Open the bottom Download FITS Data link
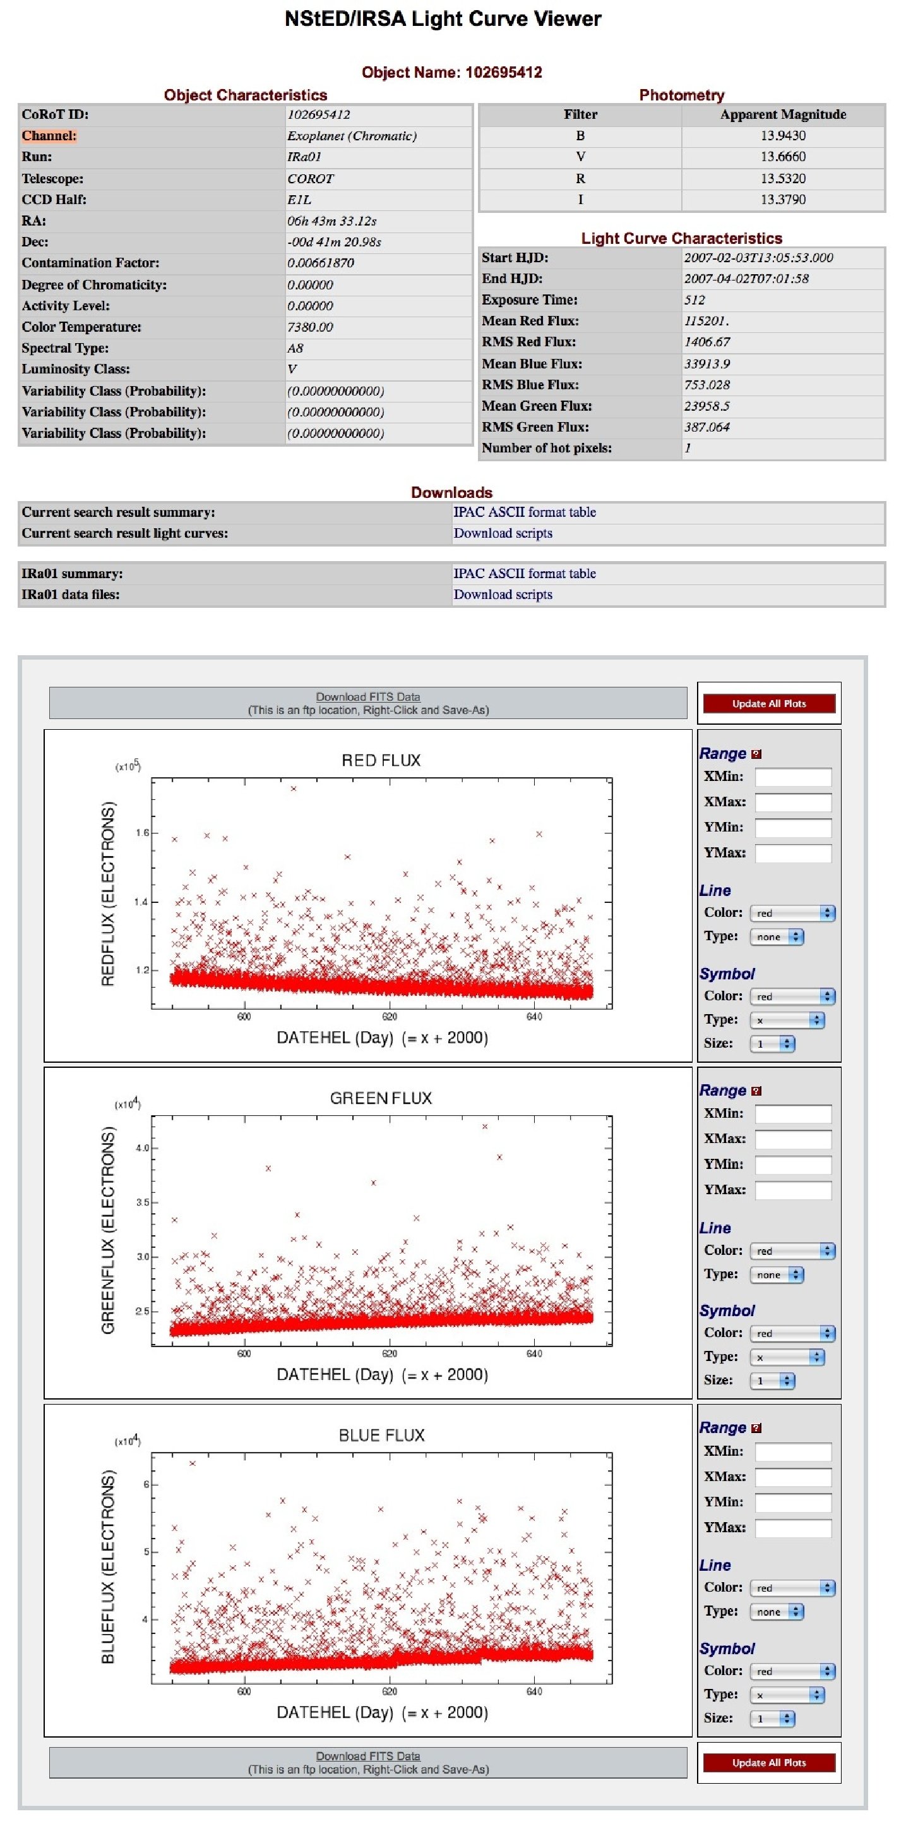This screenshot has height=1833, width=906. 367,1756
